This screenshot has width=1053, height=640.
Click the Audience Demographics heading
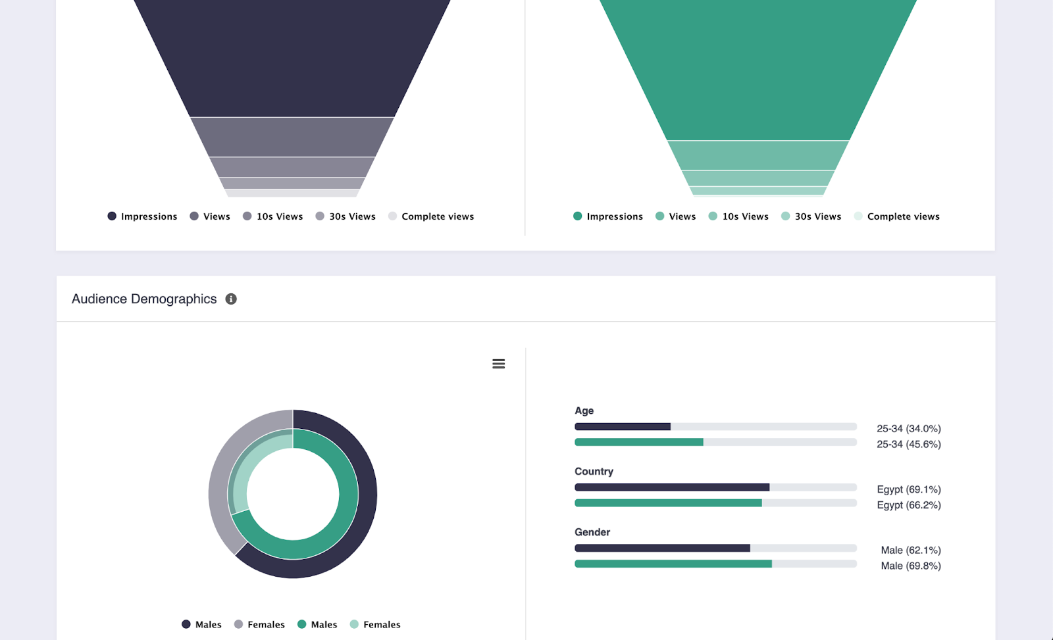(144, 299)
